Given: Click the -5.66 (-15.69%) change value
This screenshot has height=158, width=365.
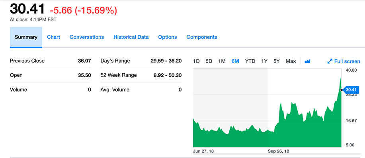Looking at the screenshot, I should tap(83, 10).
